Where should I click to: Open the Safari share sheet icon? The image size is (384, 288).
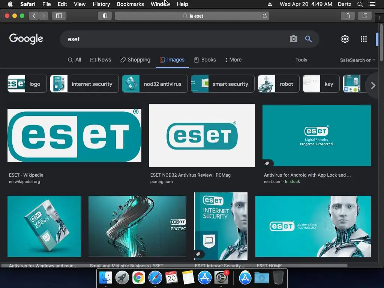click(x=348, y=16)
